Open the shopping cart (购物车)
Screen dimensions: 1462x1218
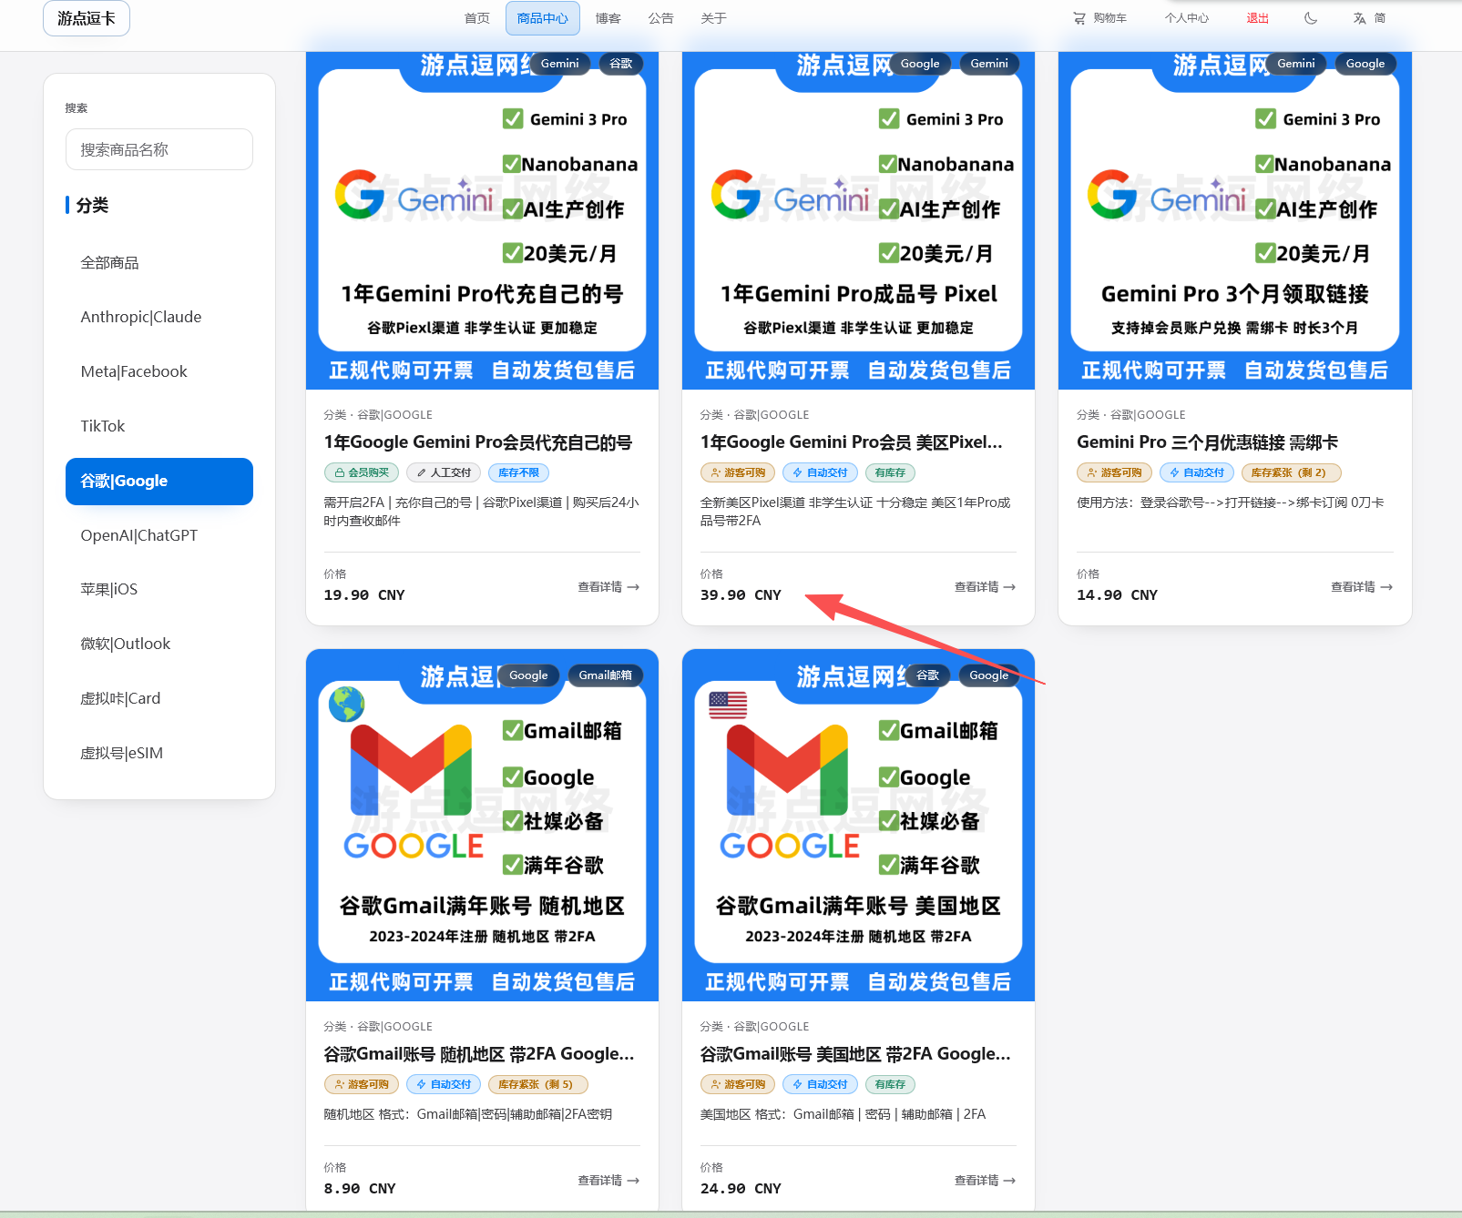(1099, 18)
